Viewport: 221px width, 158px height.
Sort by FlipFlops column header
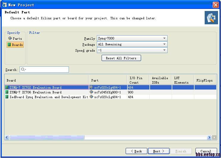(x=205, y=80)
